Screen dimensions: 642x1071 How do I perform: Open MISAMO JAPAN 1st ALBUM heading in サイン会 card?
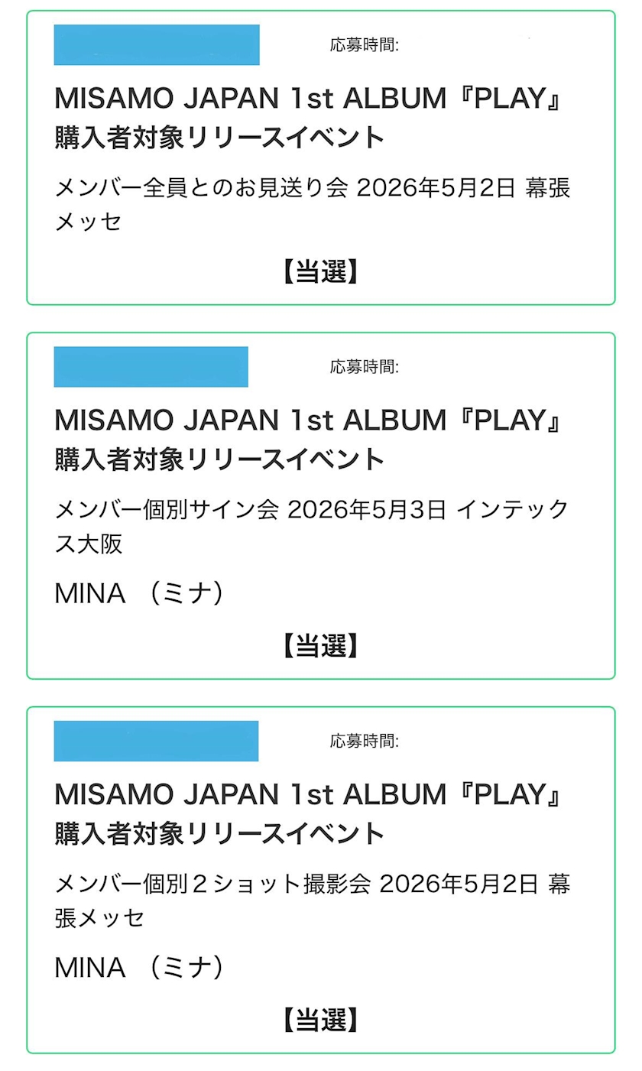pyautogui.click(x=310, y=420)
